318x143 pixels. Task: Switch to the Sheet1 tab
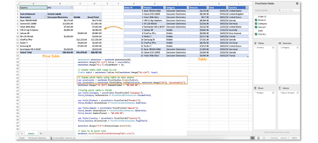coord(31,133)
